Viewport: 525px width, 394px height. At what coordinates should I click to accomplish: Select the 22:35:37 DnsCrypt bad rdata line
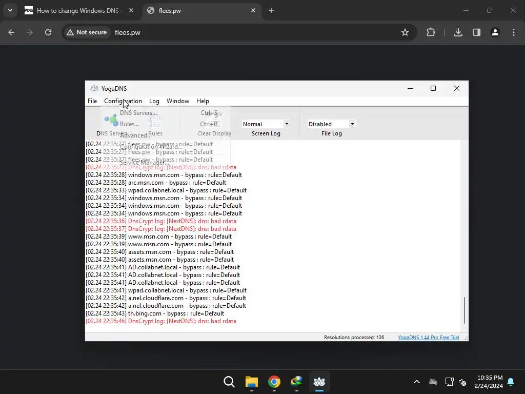160,229
